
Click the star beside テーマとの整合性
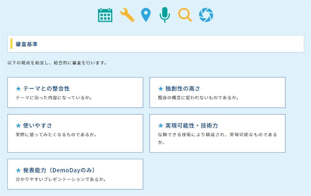18,89
